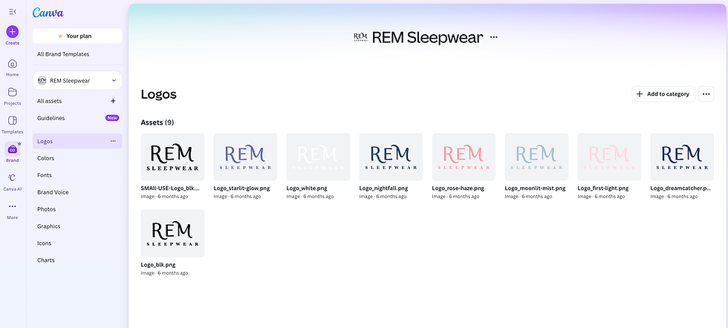Open Logo_starlit-glow.png thumbnail
Viewport: 728px width, 328px height.
click(x=245, y=157)
